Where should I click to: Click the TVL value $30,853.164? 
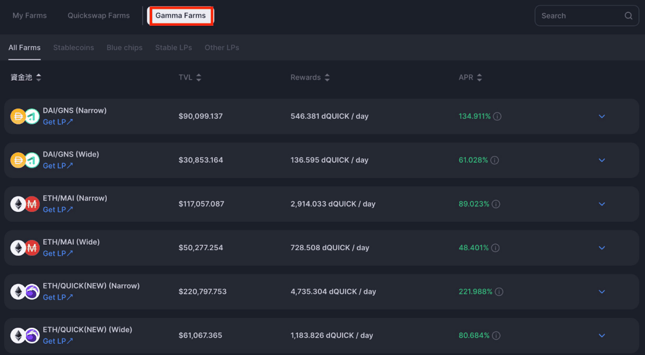pyautogui.click(x=200, y=160)
